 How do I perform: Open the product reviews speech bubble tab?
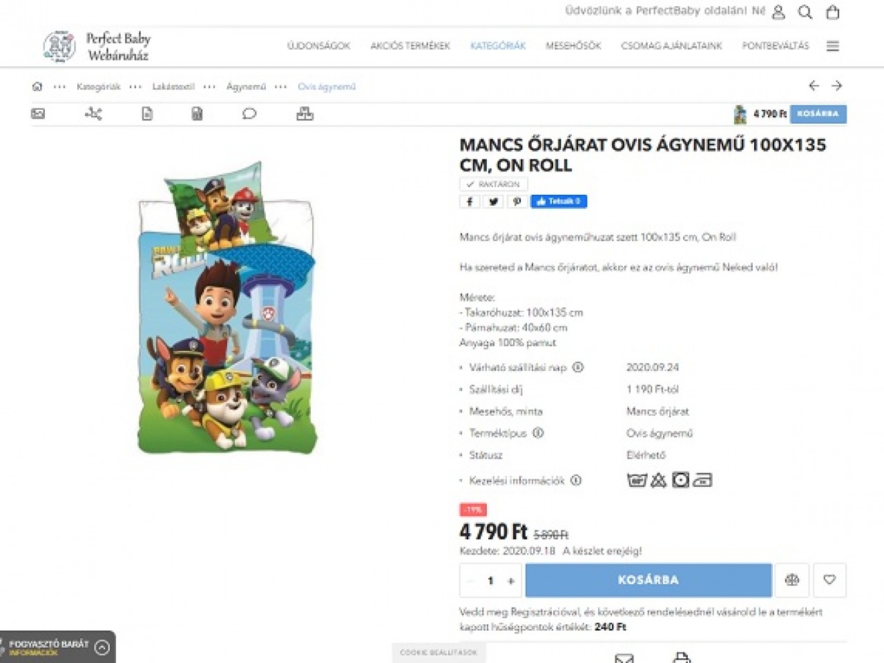pyautogui.click(x=249, y=114)
